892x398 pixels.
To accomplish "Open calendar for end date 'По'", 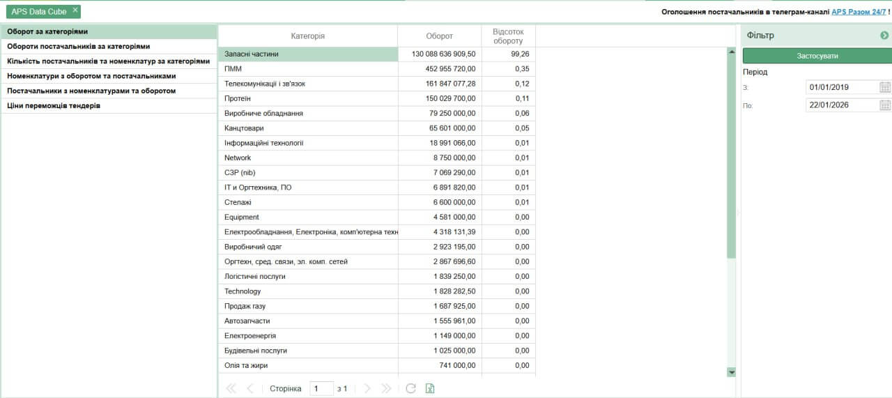I will [x=885, y=105].
